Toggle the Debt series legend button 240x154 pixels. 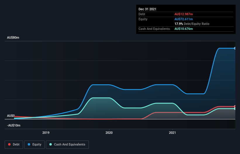point(14,145)
